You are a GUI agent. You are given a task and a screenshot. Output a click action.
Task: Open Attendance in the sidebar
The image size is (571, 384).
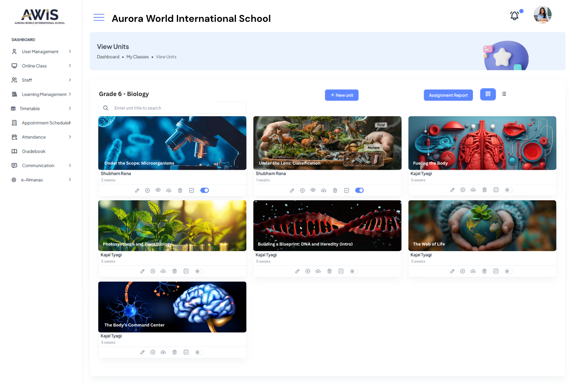(x=34, y=137)
